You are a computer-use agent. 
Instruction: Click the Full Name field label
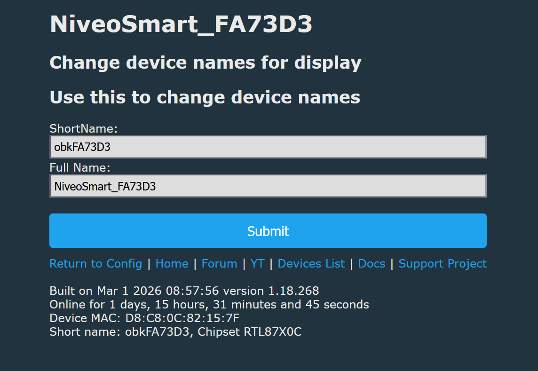(x=80, y=167)
